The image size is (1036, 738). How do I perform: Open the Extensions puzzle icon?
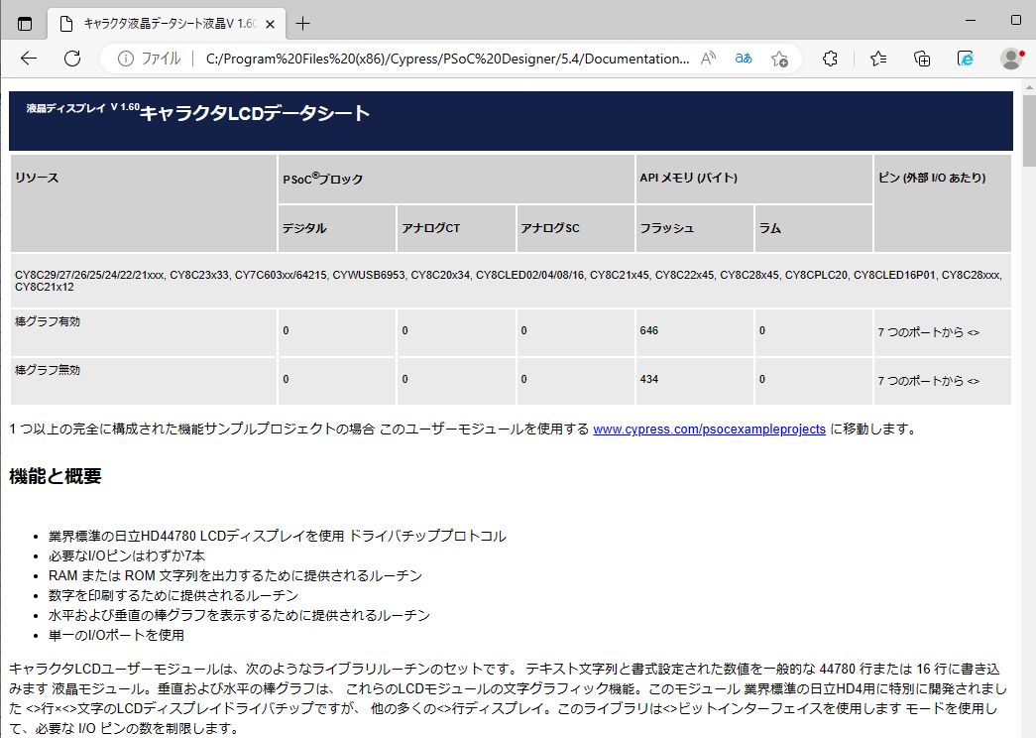point(830,59)
